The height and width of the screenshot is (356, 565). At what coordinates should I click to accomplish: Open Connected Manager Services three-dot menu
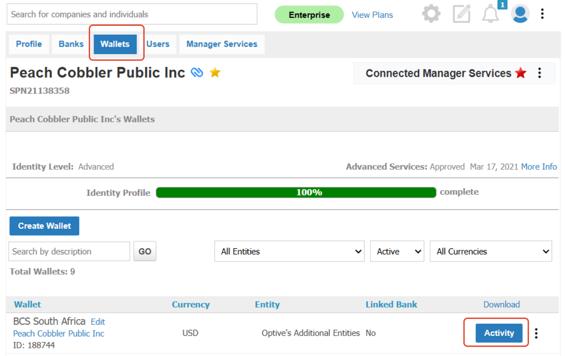point(539,73)
